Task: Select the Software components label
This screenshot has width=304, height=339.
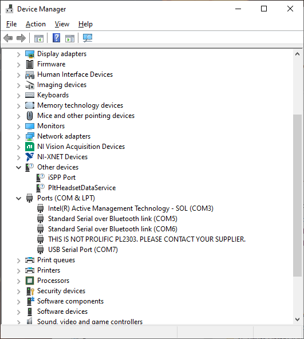Action: [x=70, y=301]
